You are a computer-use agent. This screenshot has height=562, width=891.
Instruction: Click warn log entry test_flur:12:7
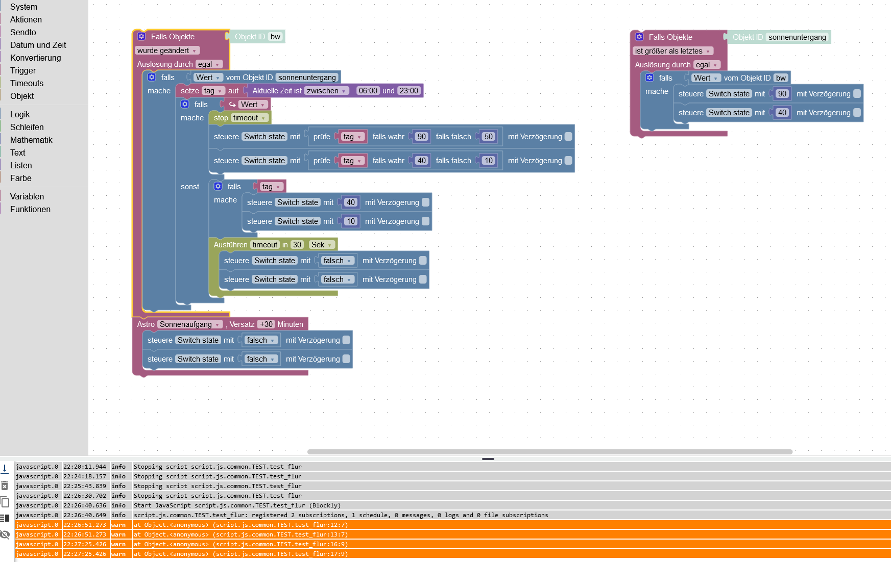click(x=452, y=525)
